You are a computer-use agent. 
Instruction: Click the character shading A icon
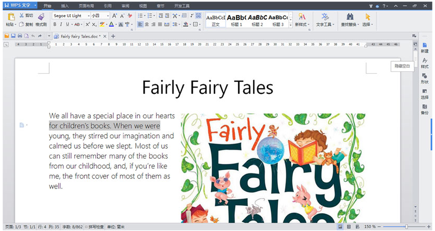point(121,25)
